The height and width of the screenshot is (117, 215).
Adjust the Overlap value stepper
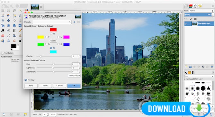pyautogui.click(x=79, y=56)
